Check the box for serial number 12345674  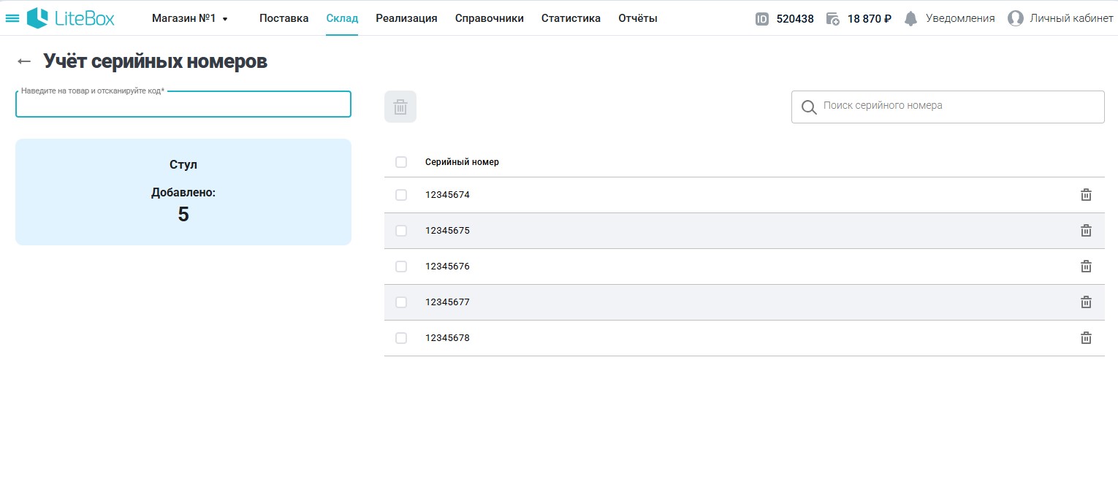coord(401,195)
